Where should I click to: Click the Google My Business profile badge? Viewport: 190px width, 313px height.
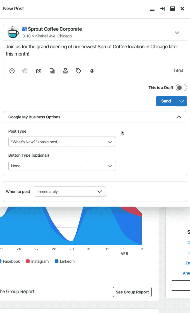pos(24,29)
